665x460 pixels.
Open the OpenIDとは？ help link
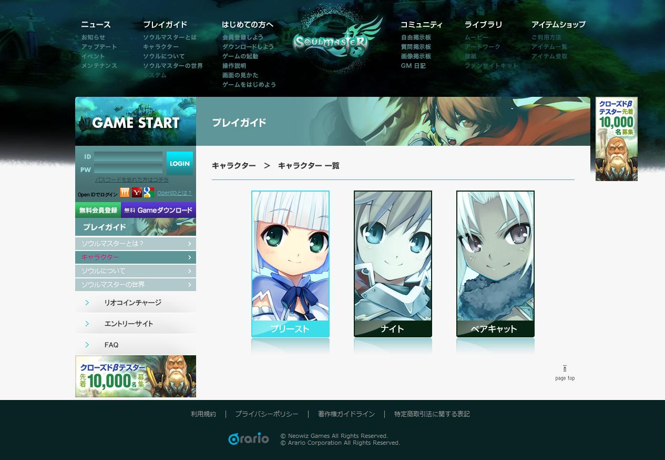point(175,193)
